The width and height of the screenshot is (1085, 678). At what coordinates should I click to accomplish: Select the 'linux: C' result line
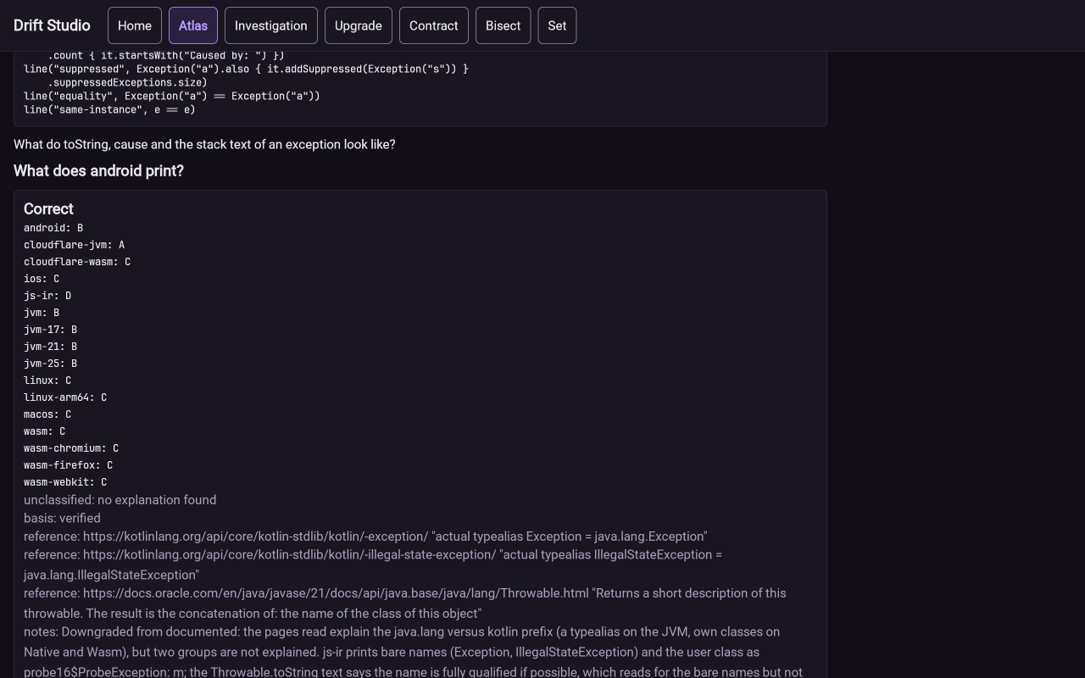point(47,381)
